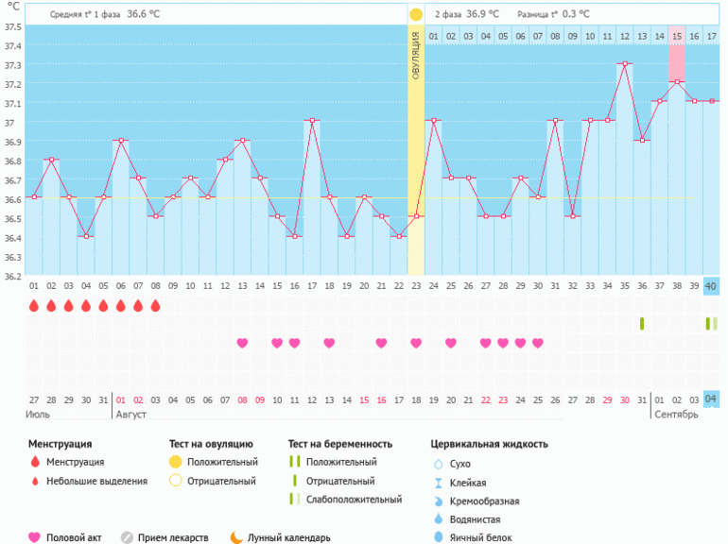Select the Сухо cervical fluid drop icon
The width and height of the screenshot is (728, 544).
tap(438, 464)
